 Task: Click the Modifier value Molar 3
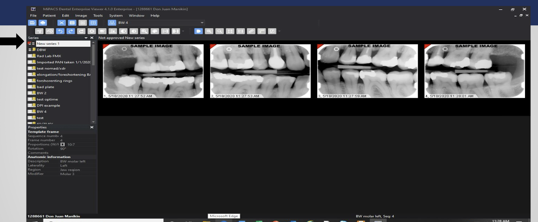coord(67,174)
